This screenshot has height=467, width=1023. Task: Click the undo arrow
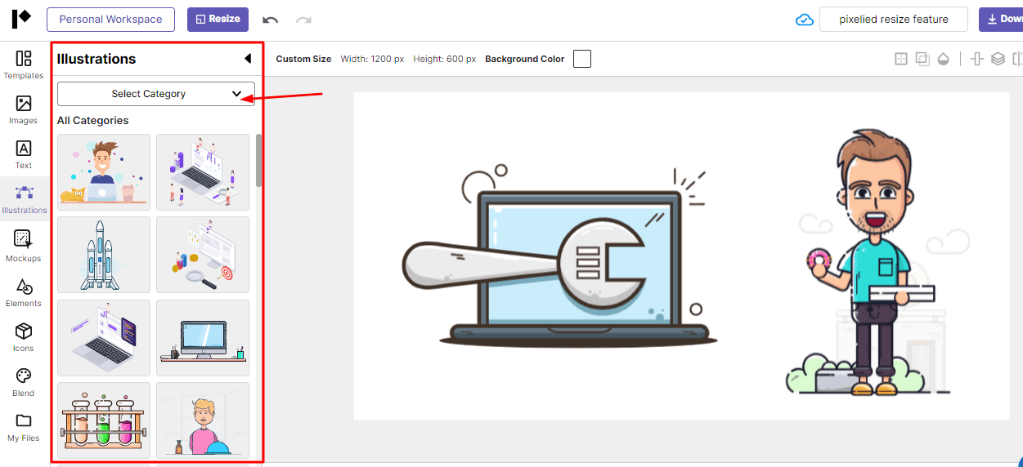(271, 20)
